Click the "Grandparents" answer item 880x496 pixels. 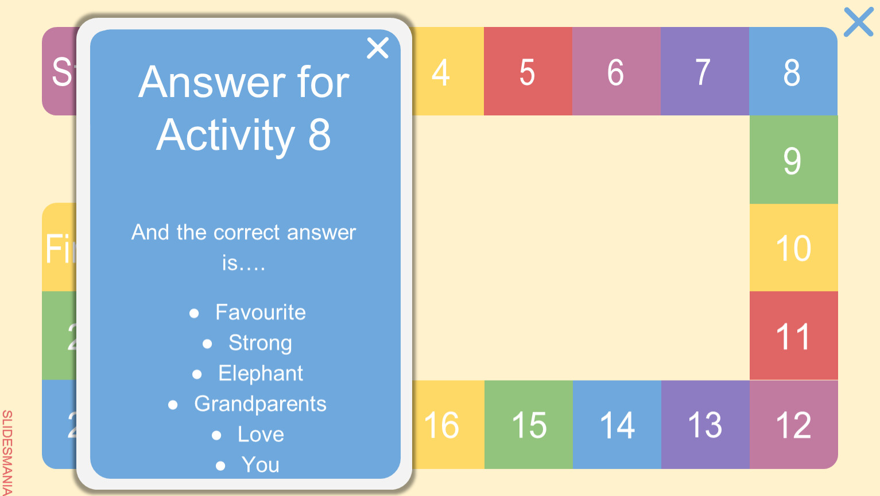click(260, 404)
